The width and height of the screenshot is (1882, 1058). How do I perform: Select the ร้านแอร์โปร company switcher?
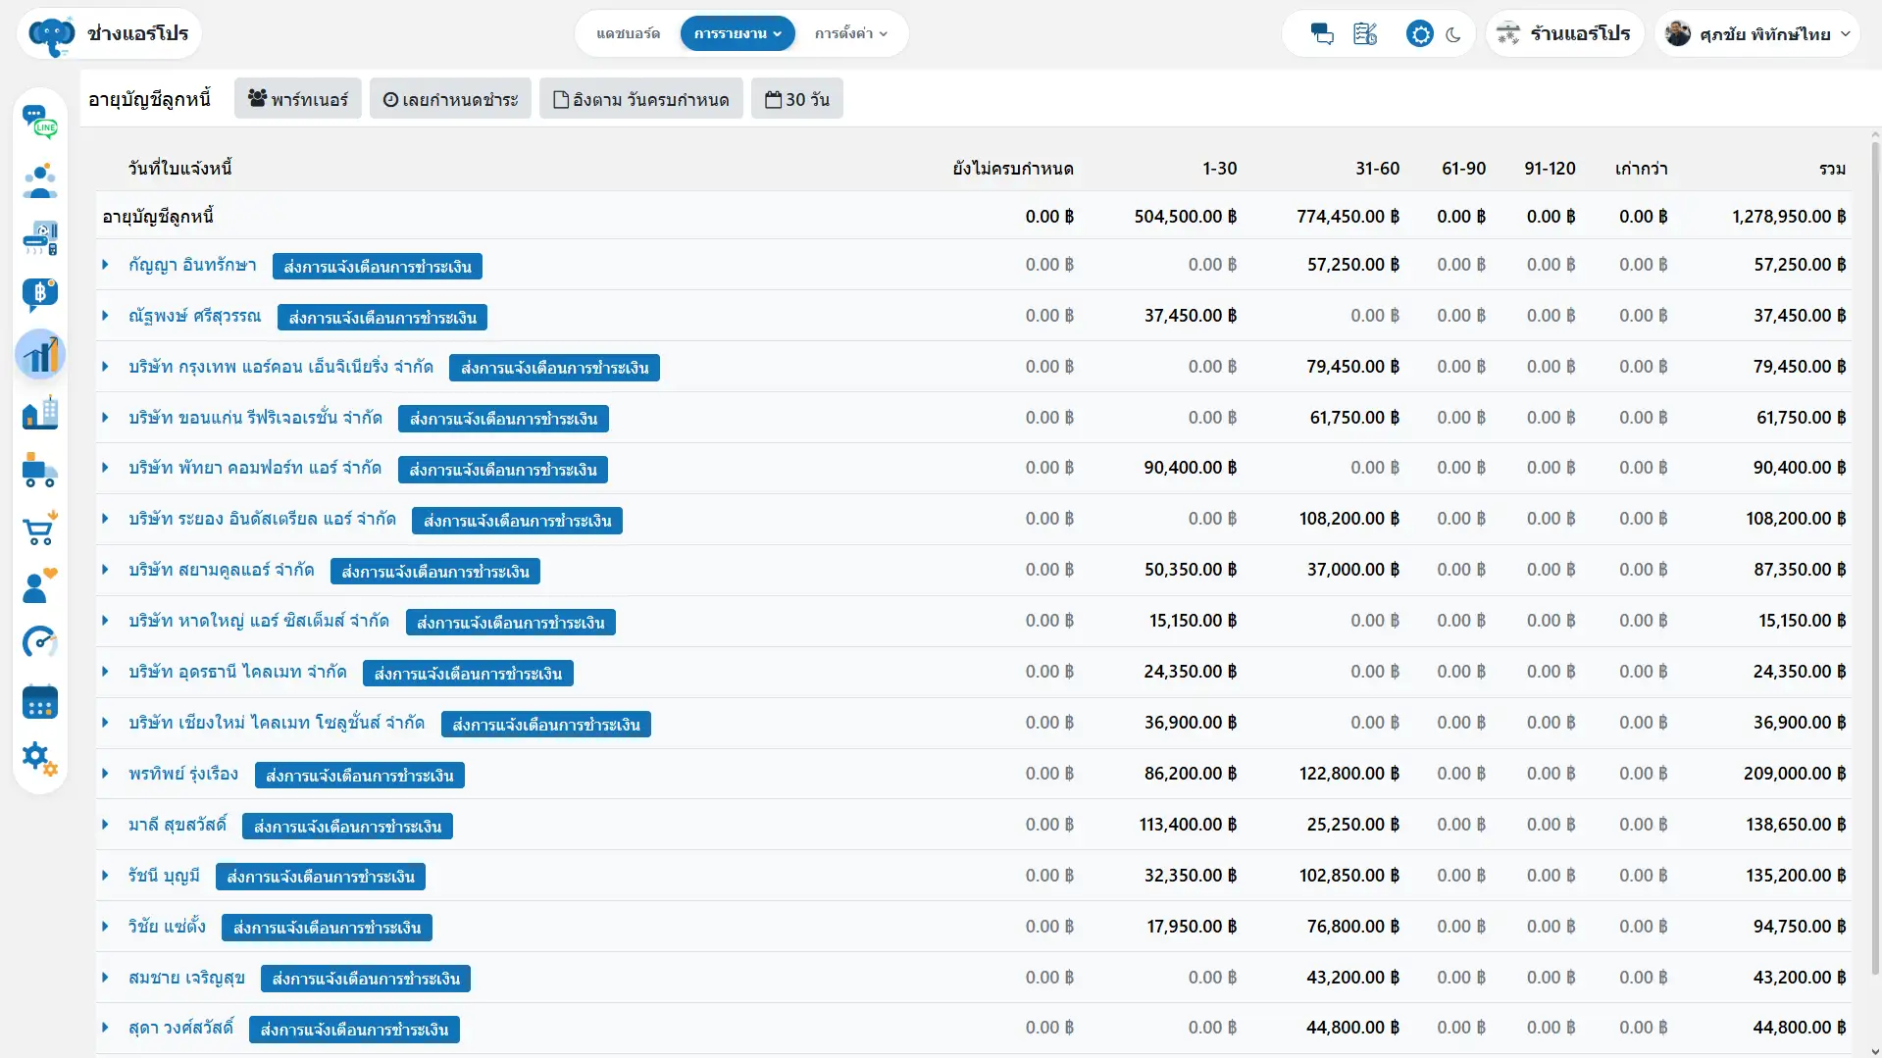coord(1565,34)
